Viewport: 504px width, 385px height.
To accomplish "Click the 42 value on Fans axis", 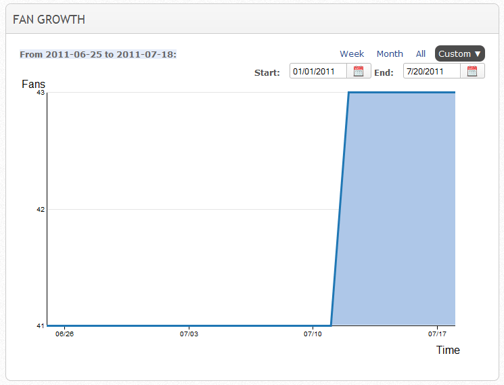I will tap(40, 209).
